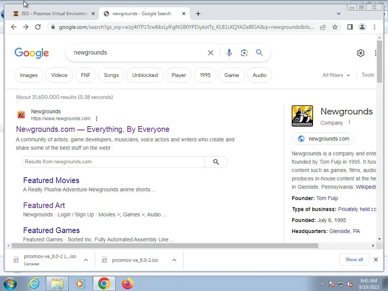This screenshot has height=291, width=388.
Task: Open the Windows Start menu
Action: click(9, 283)
